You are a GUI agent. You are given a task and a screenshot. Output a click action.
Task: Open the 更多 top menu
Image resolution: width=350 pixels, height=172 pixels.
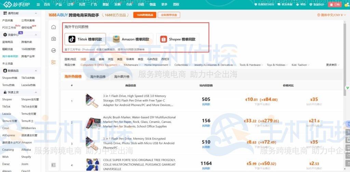[164, 4]
